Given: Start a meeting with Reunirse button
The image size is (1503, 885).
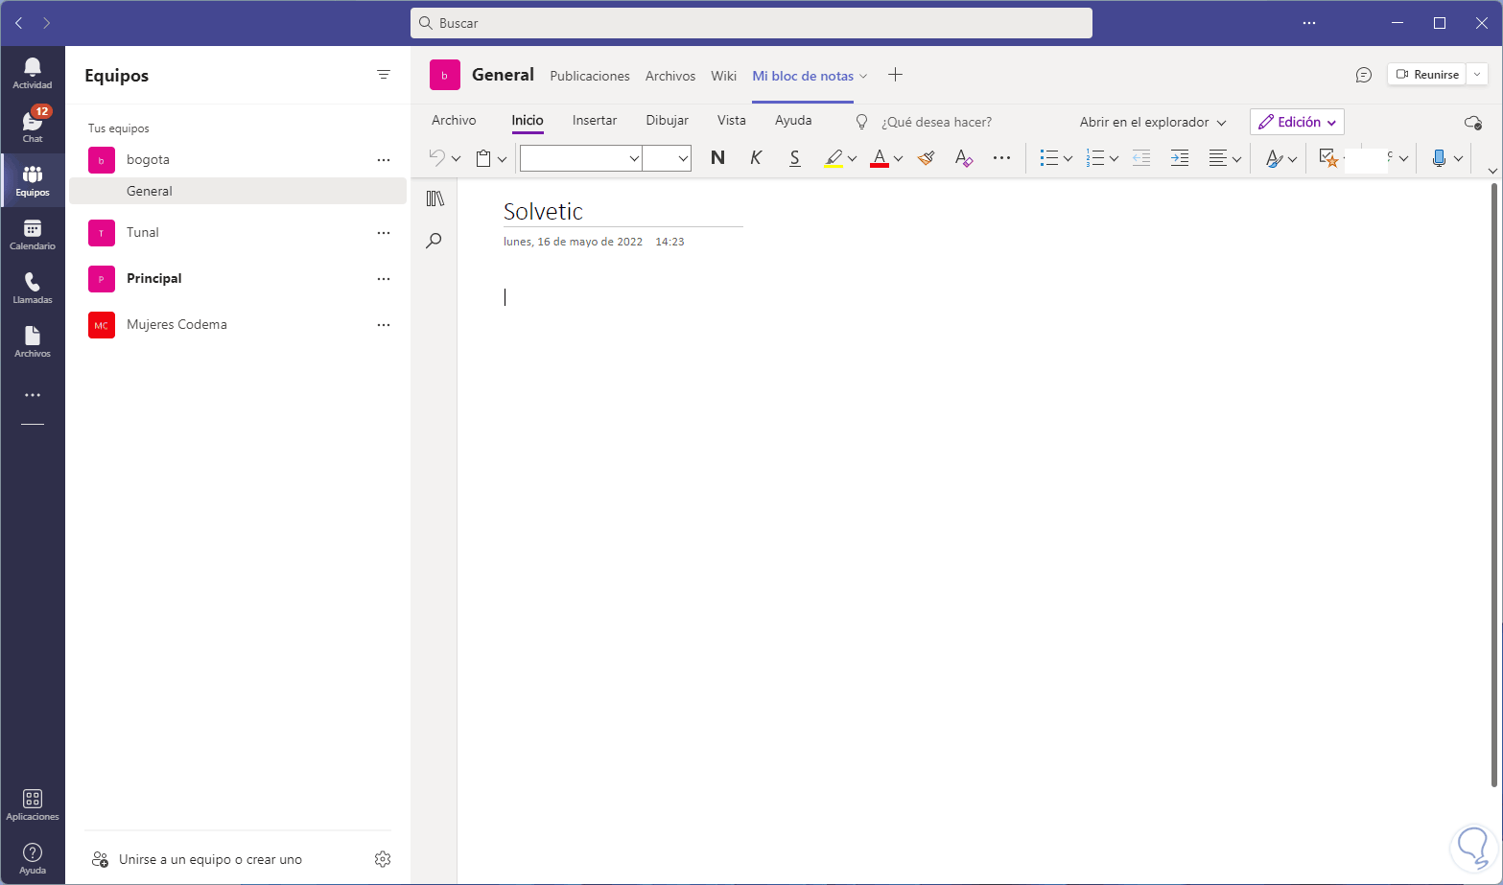Looking at the screenshot, I should [x=1427, y=75].
